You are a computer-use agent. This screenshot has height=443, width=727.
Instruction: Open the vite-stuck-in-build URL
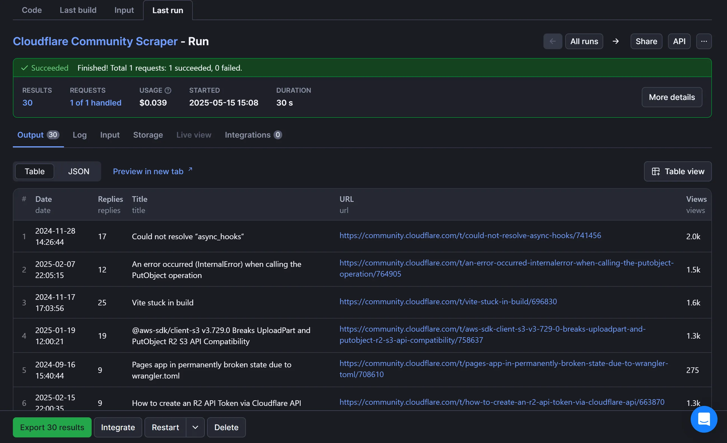pos(448,301)
